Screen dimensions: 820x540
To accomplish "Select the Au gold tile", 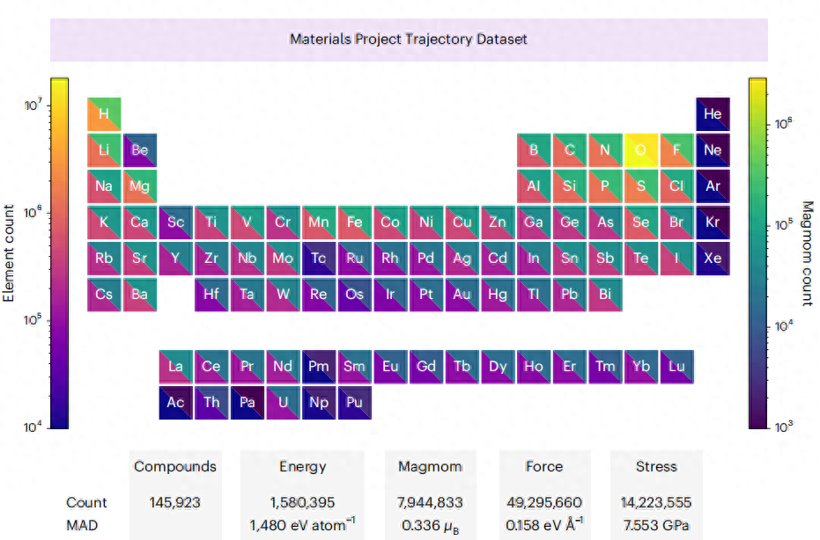I will pos(462,294).
